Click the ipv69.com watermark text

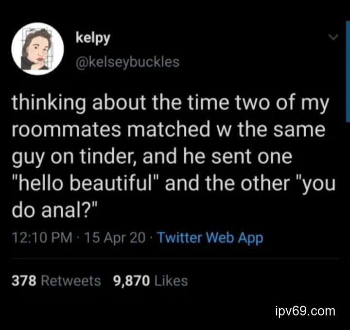point(304,311)
